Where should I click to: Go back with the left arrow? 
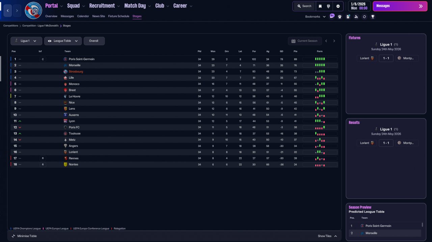8,11
